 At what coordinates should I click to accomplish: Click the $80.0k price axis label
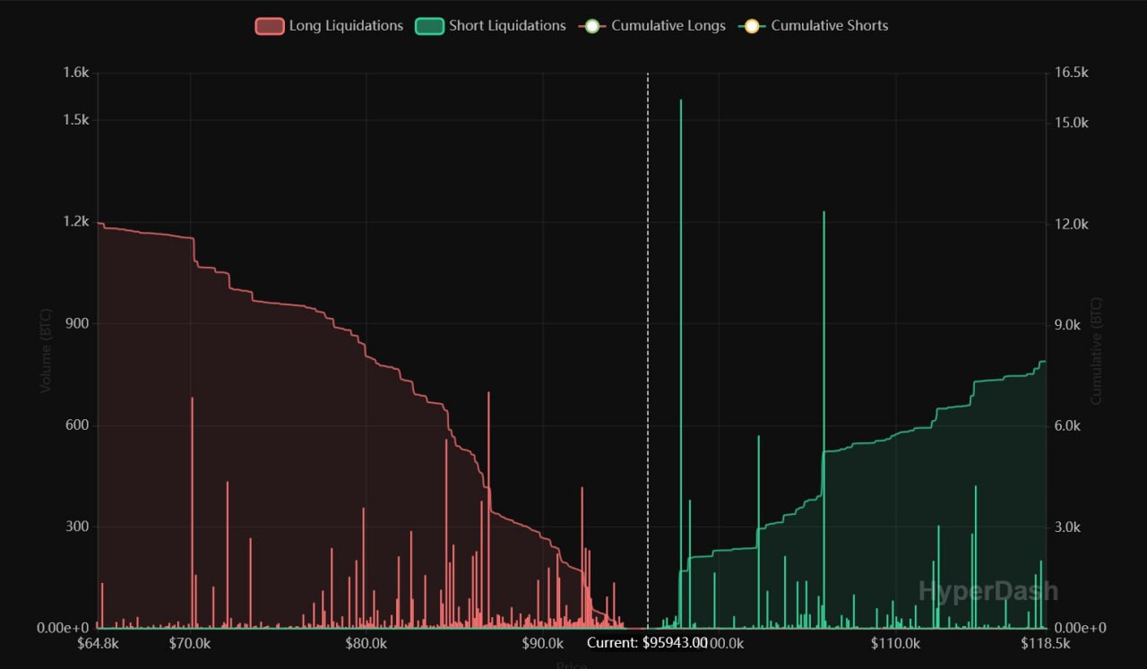pyautogui.click(x=366, y=643)
